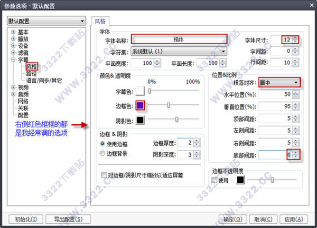317x228 pixels.
Task: Open the black 阴影色 color swatch
Action: coord(140,120)
